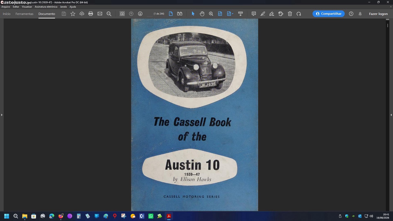Enable the scrolling mode keyboard icon
This screenshot has width=393, height=221.
coord(241,14)
